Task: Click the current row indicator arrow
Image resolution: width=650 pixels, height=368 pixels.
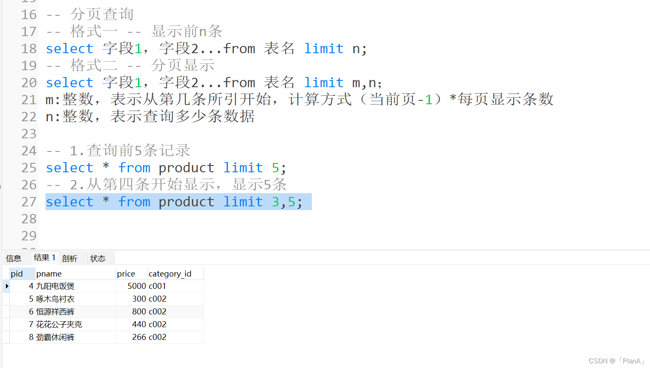Action: (x=6, y=286)
